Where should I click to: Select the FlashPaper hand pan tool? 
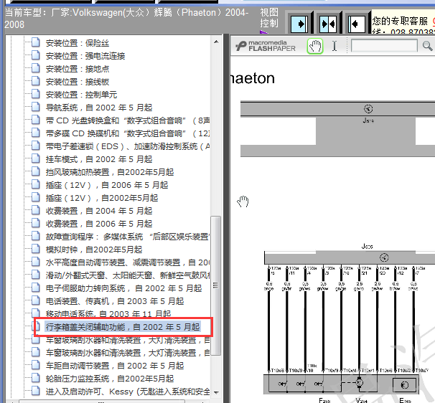click(x=315, y=46)
